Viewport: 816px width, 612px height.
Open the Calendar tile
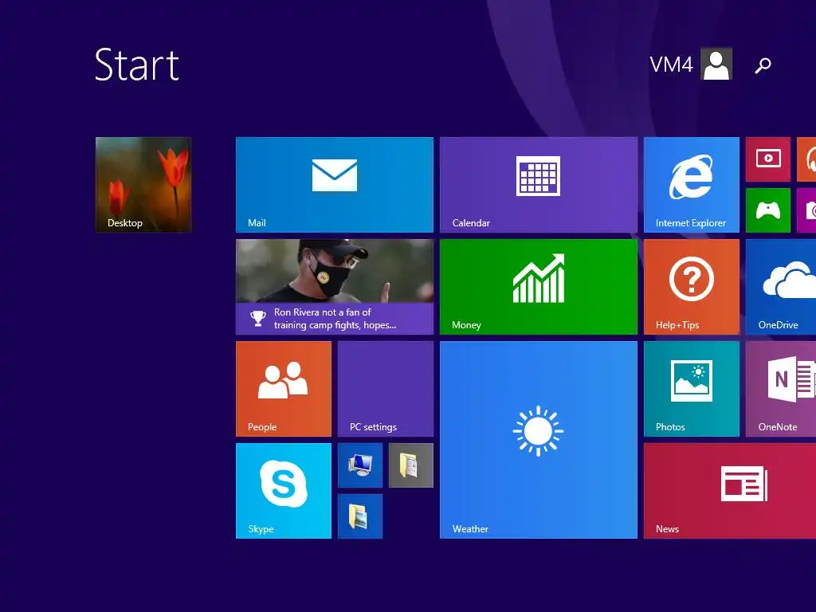(x=538, y=184)
